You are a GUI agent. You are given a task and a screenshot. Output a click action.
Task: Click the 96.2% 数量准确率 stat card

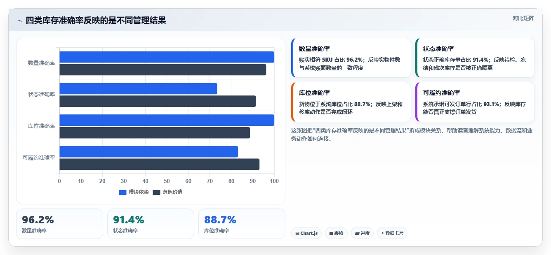tap(59, 224)
